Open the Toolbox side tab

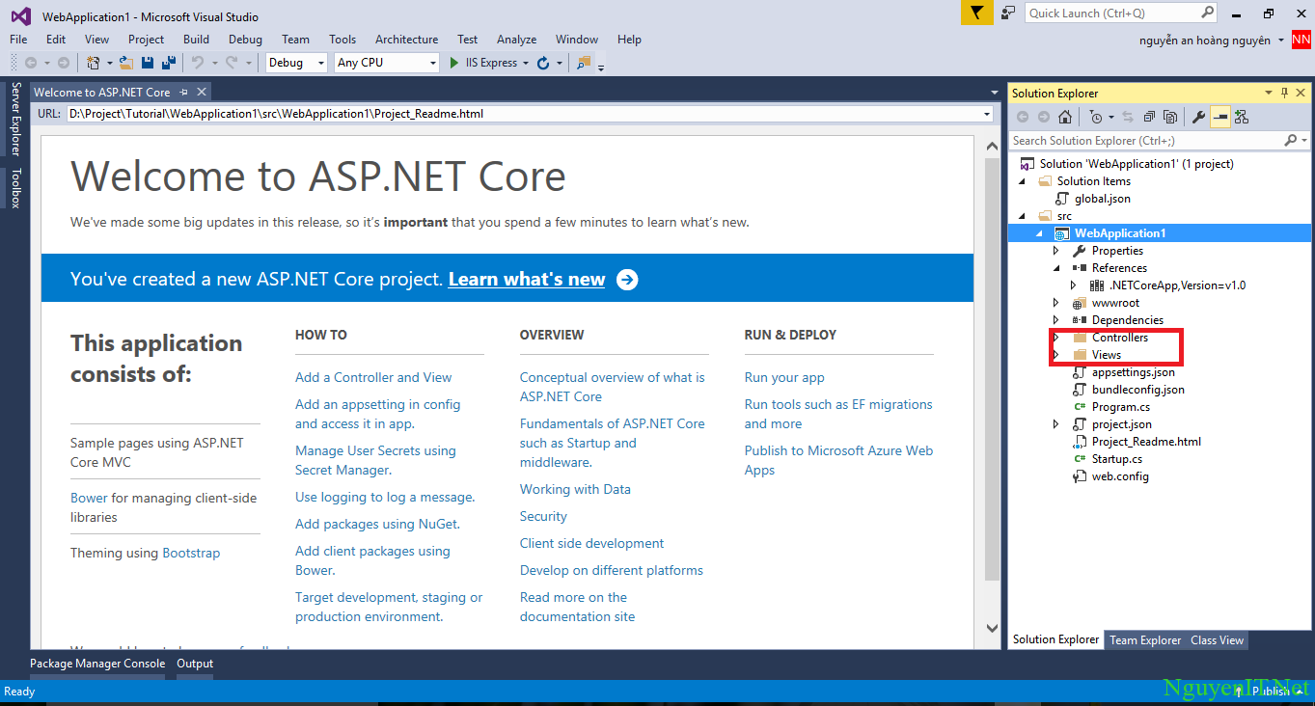tap(15, 188)
